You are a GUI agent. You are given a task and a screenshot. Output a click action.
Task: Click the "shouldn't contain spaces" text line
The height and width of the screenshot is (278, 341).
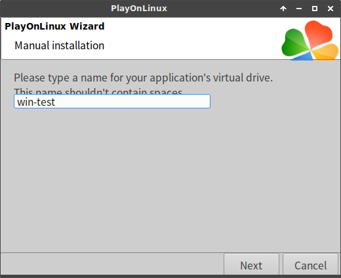[x=98, y=91]
